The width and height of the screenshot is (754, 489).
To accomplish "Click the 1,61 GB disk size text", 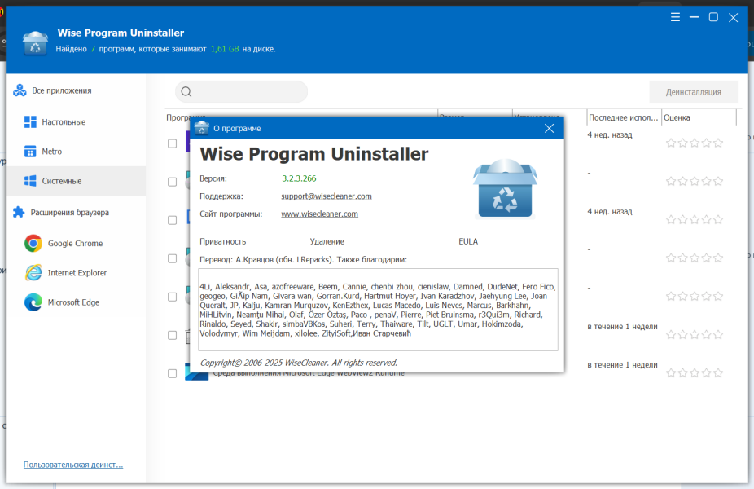I will (x=225, y=49).
